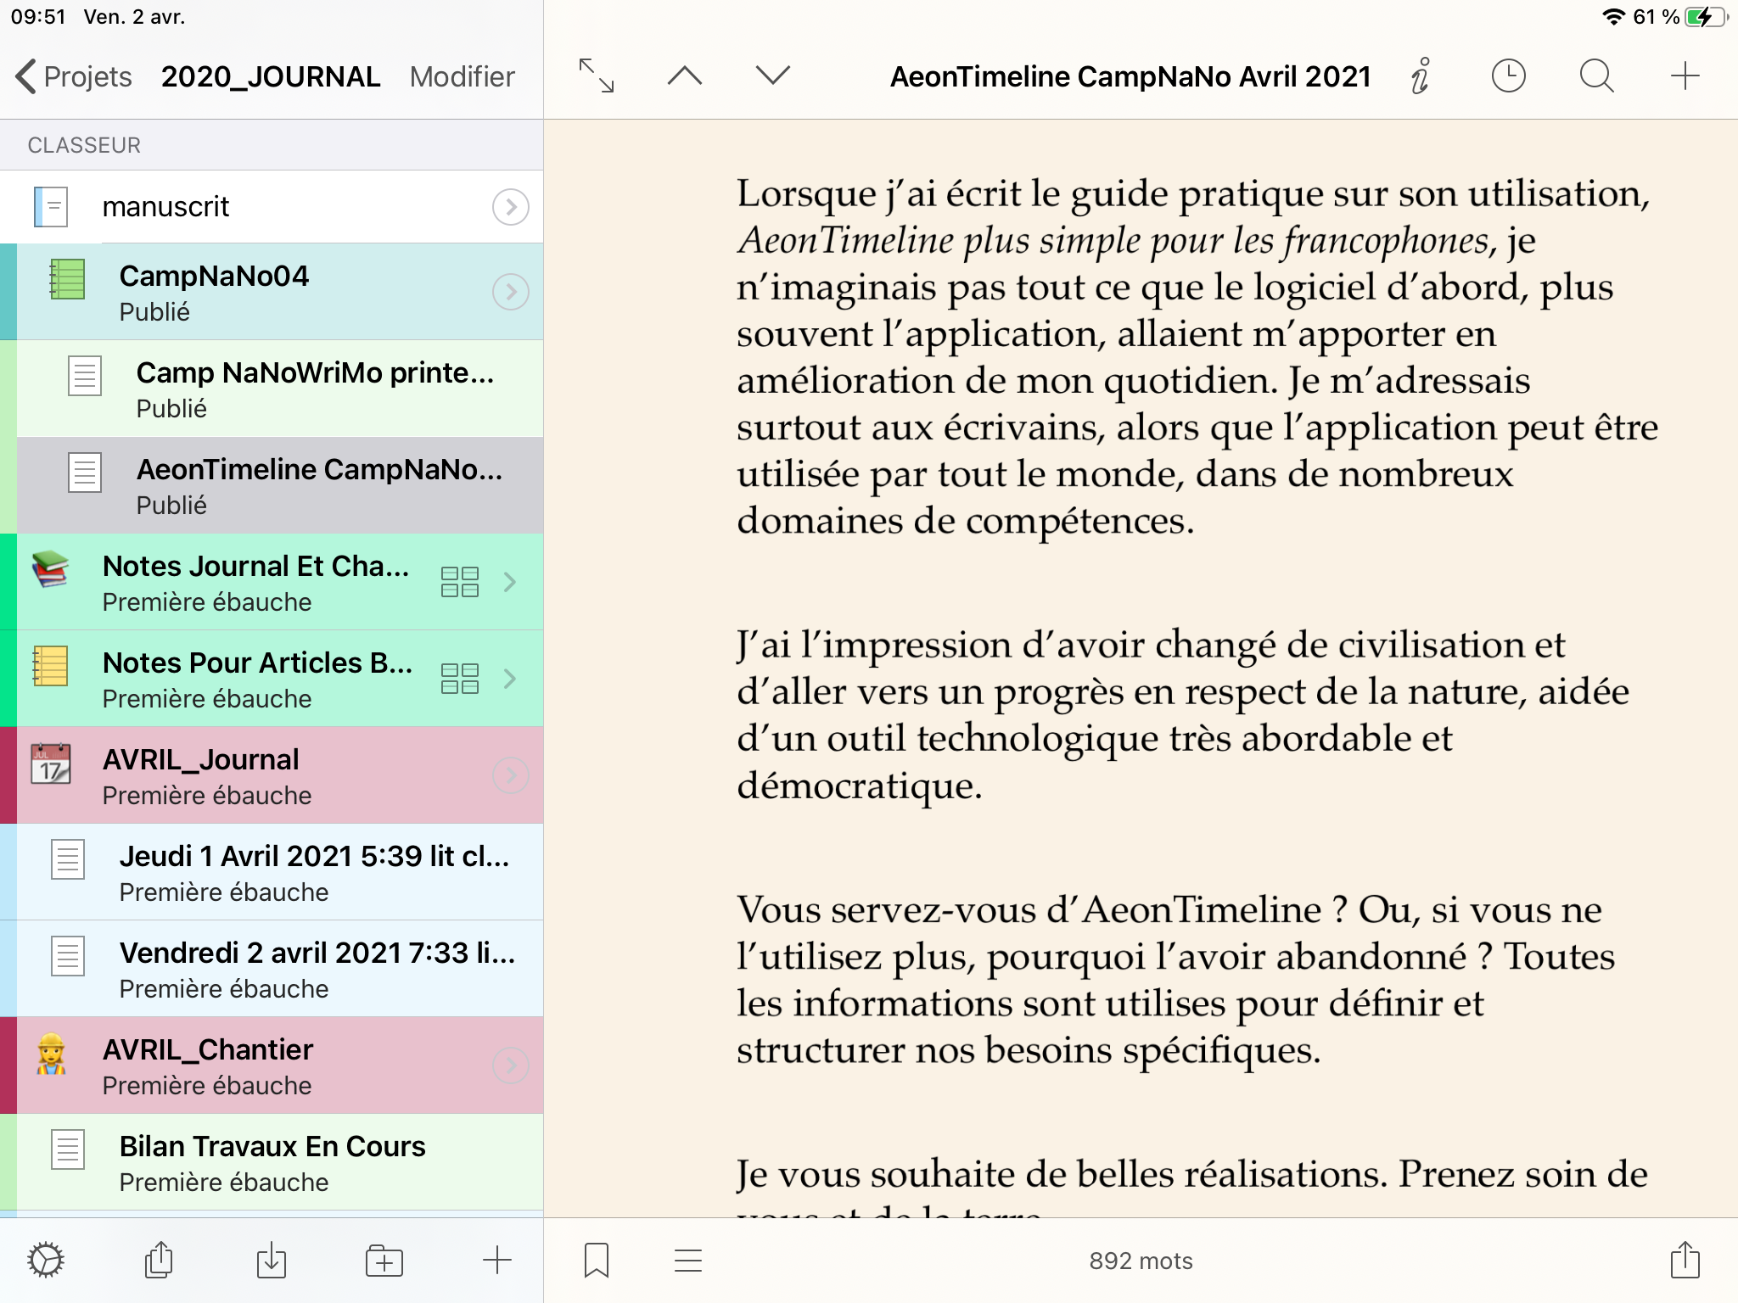1738x1303 pixels.
Task: Tap the 892 mots word count
Action: click(x=1141, y=1261)
